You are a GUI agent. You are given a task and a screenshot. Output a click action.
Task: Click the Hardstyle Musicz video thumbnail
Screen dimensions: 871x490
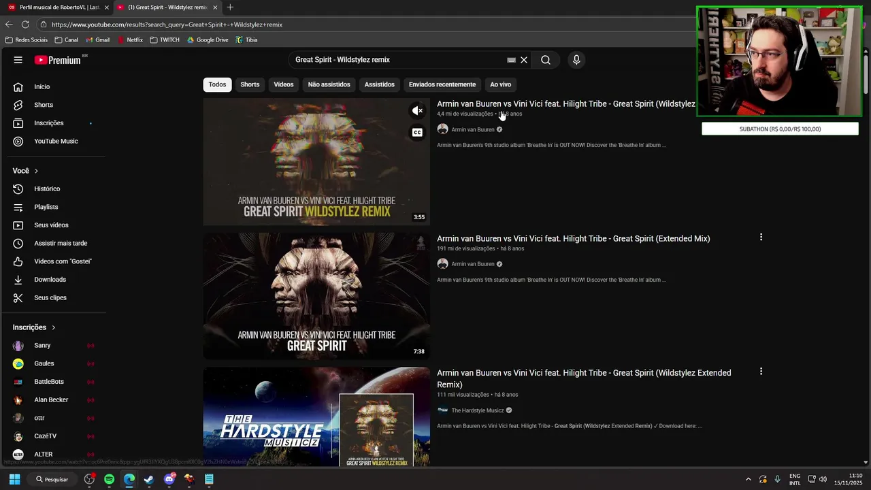tap(316, 416)
